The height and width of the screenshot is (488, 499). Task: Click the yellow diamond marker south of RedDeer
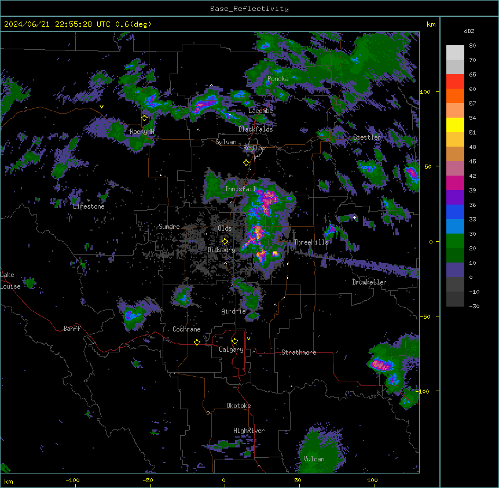pyautogui.click(x=247, y=163)
